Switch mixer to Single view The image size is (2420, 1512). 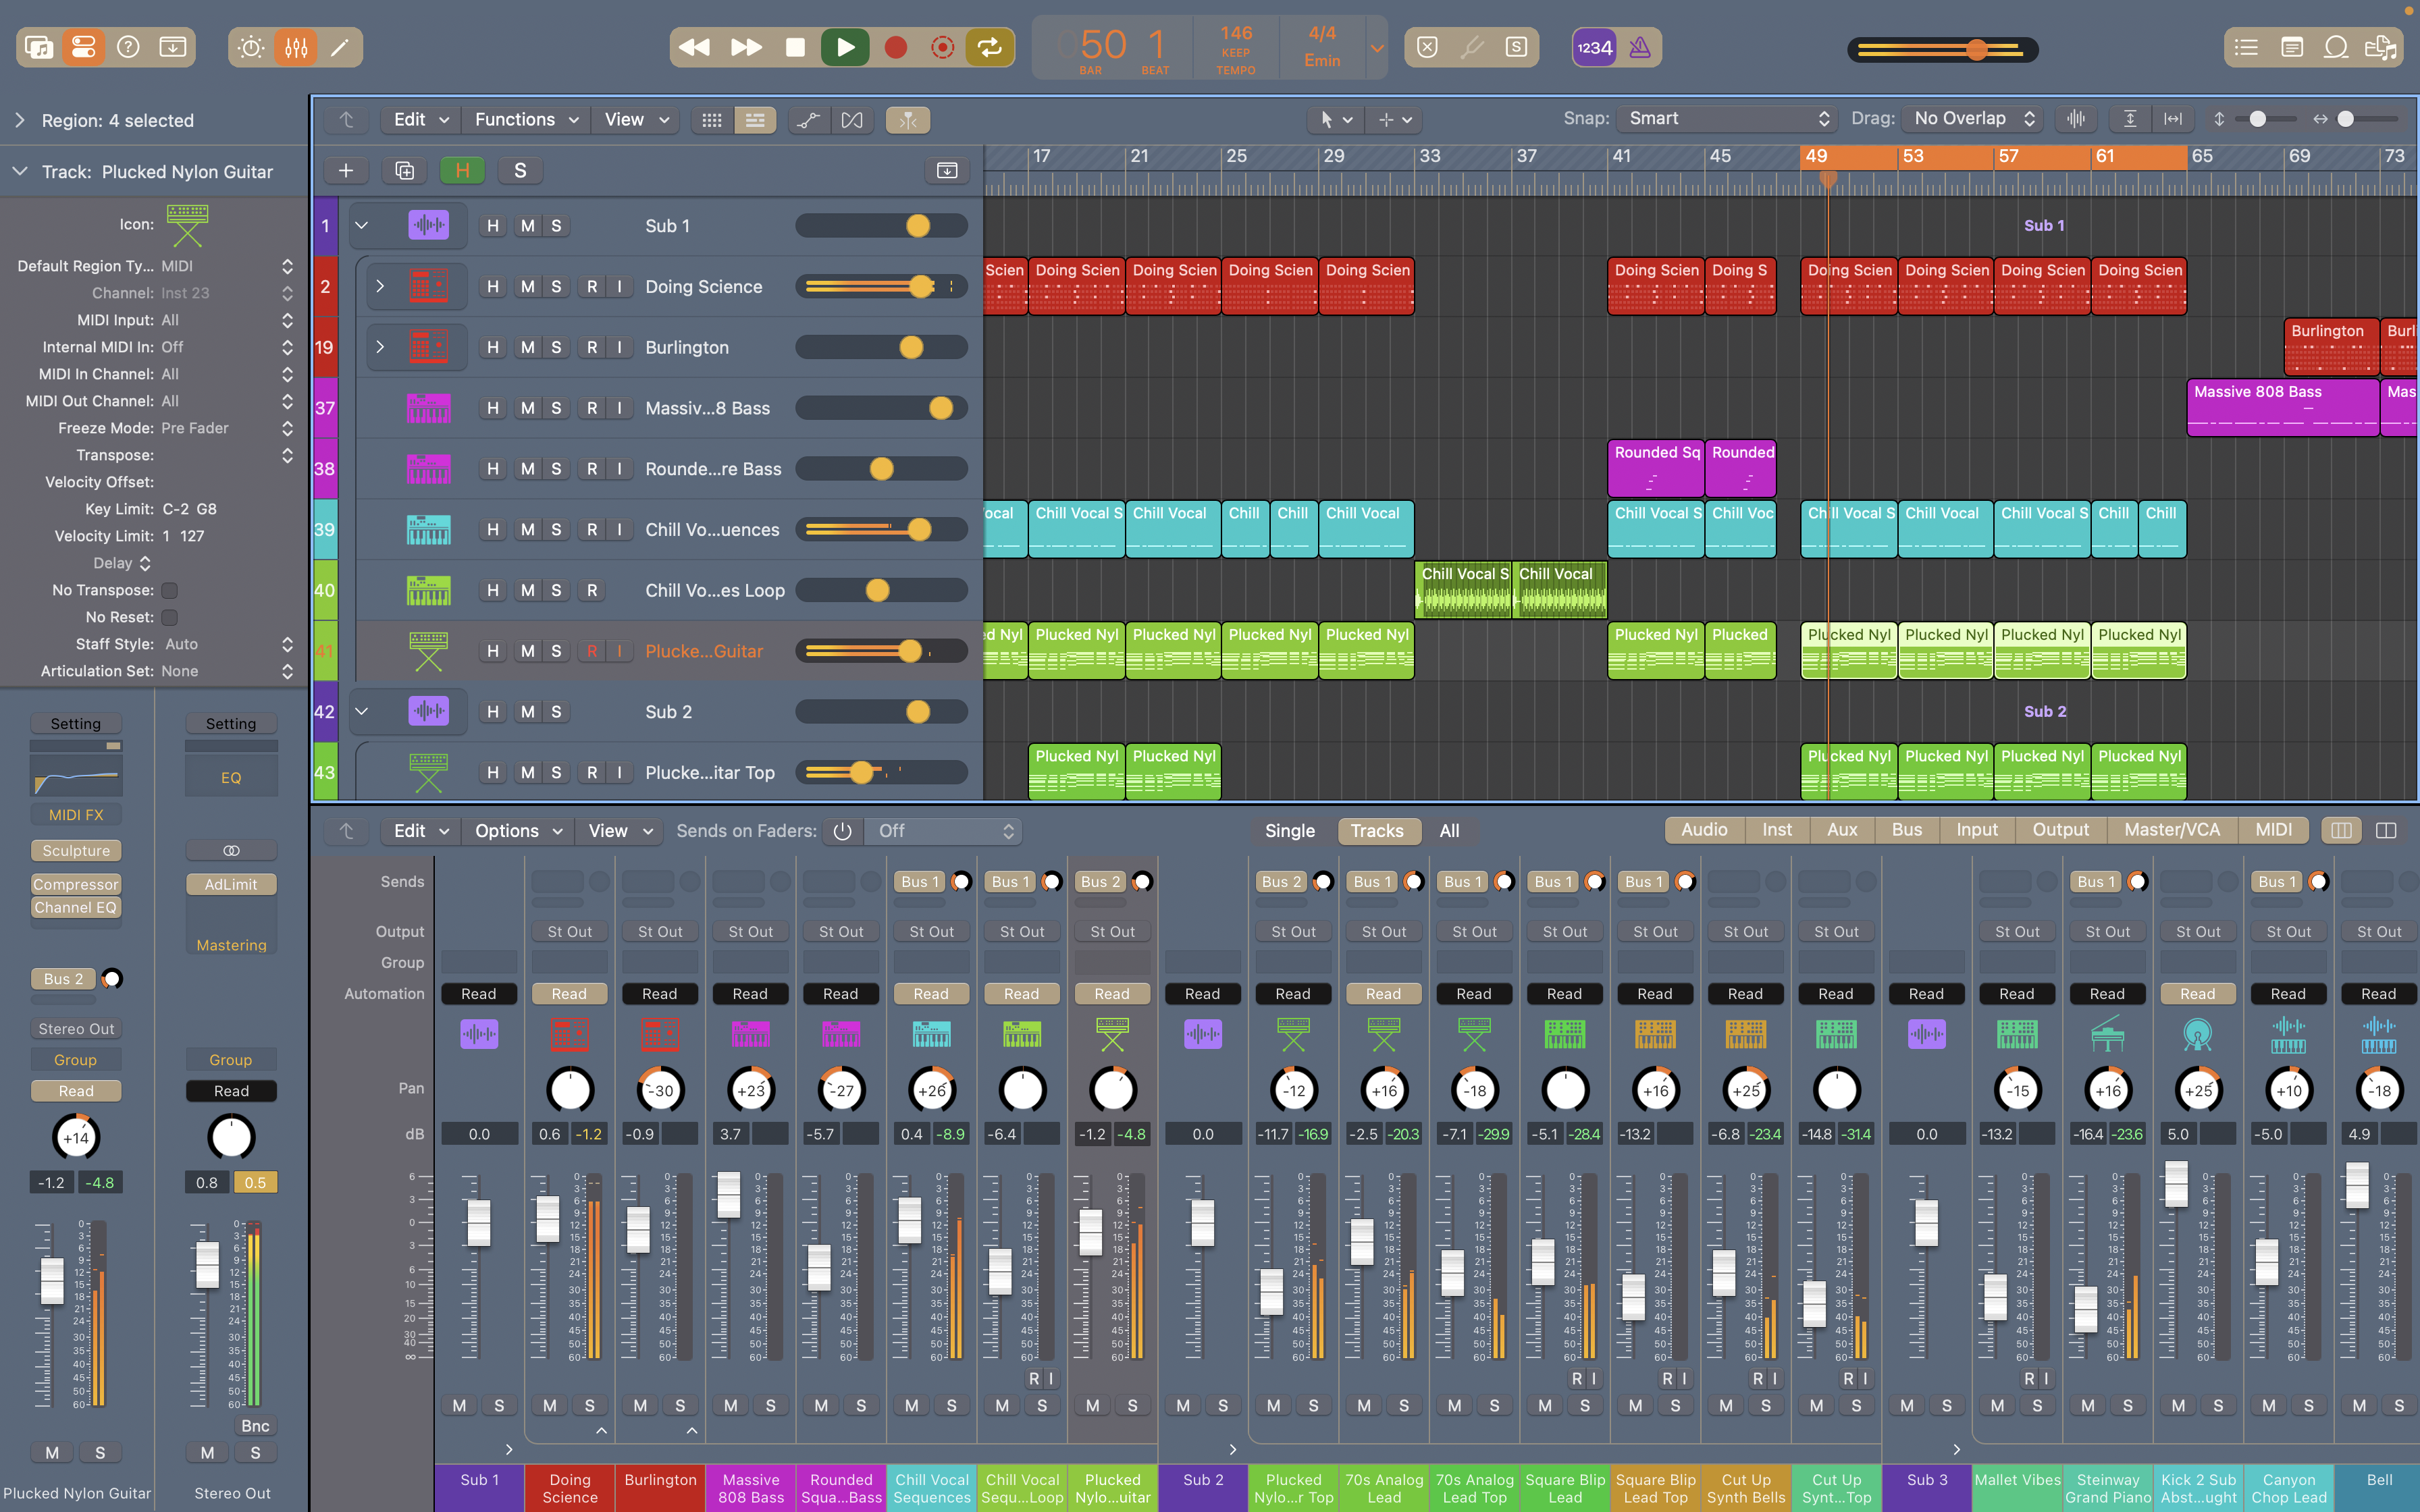pos(1290,831)
